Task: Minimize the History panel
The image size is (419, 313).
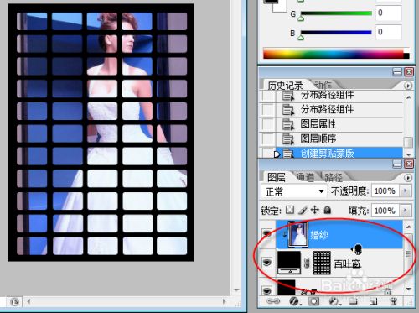Action: pyautogui.click(x=397, y=72)
